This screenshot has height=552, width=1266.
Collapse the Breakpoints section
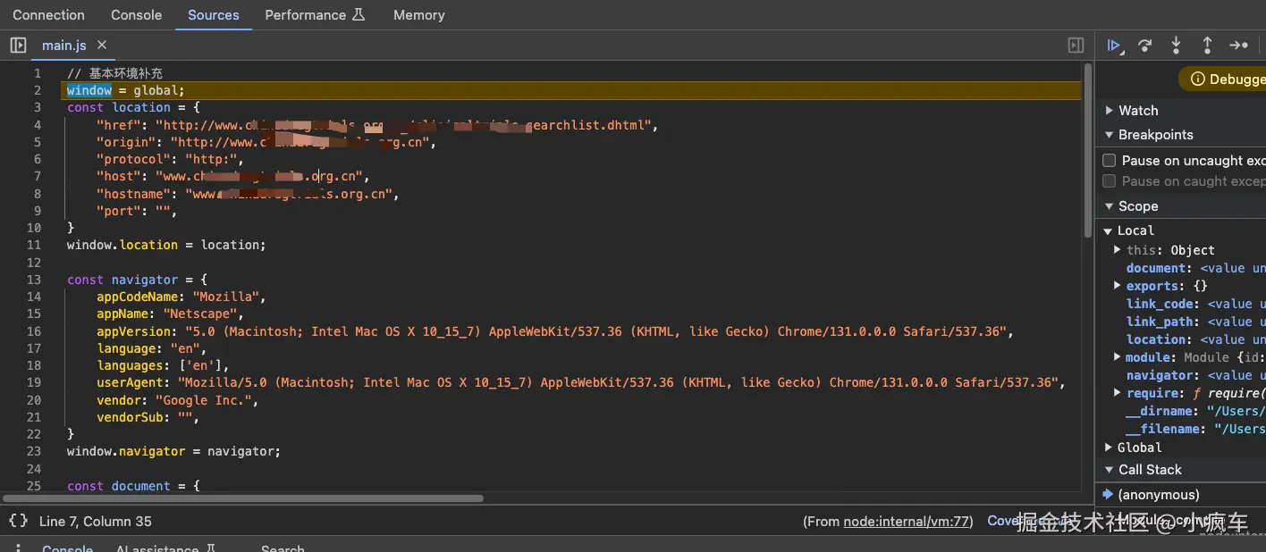click(x=1110, y=135)
